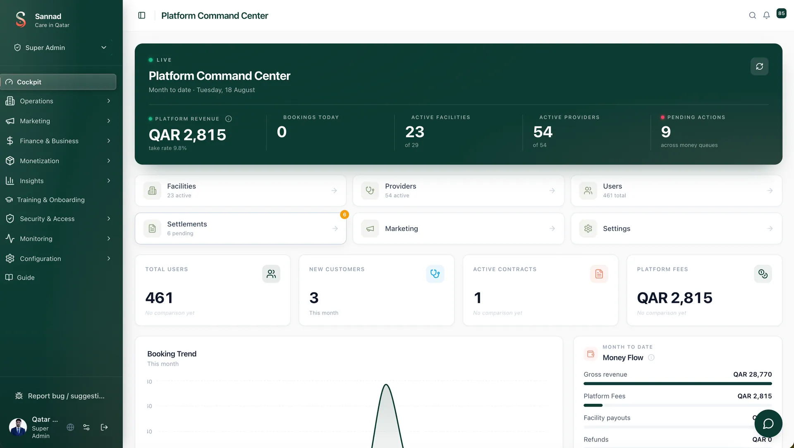The image size is (794, 448).
Task: Open the Marketing quick link card
Action: tap(458, 228)
